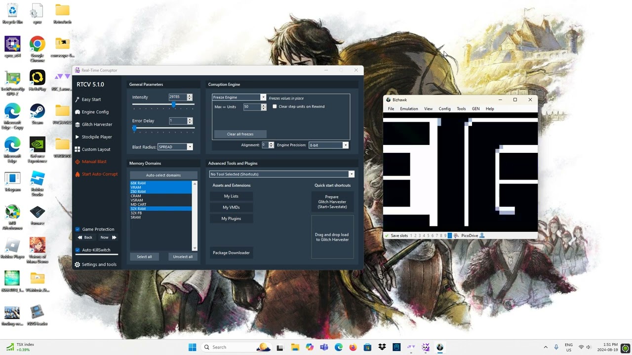Open the Bizhawk File menu
Screen dimensions: 632x355
[391, 109]
